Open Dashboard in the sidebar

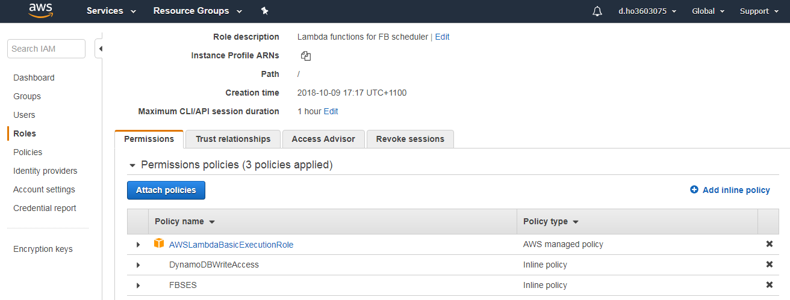pos(34,78)
